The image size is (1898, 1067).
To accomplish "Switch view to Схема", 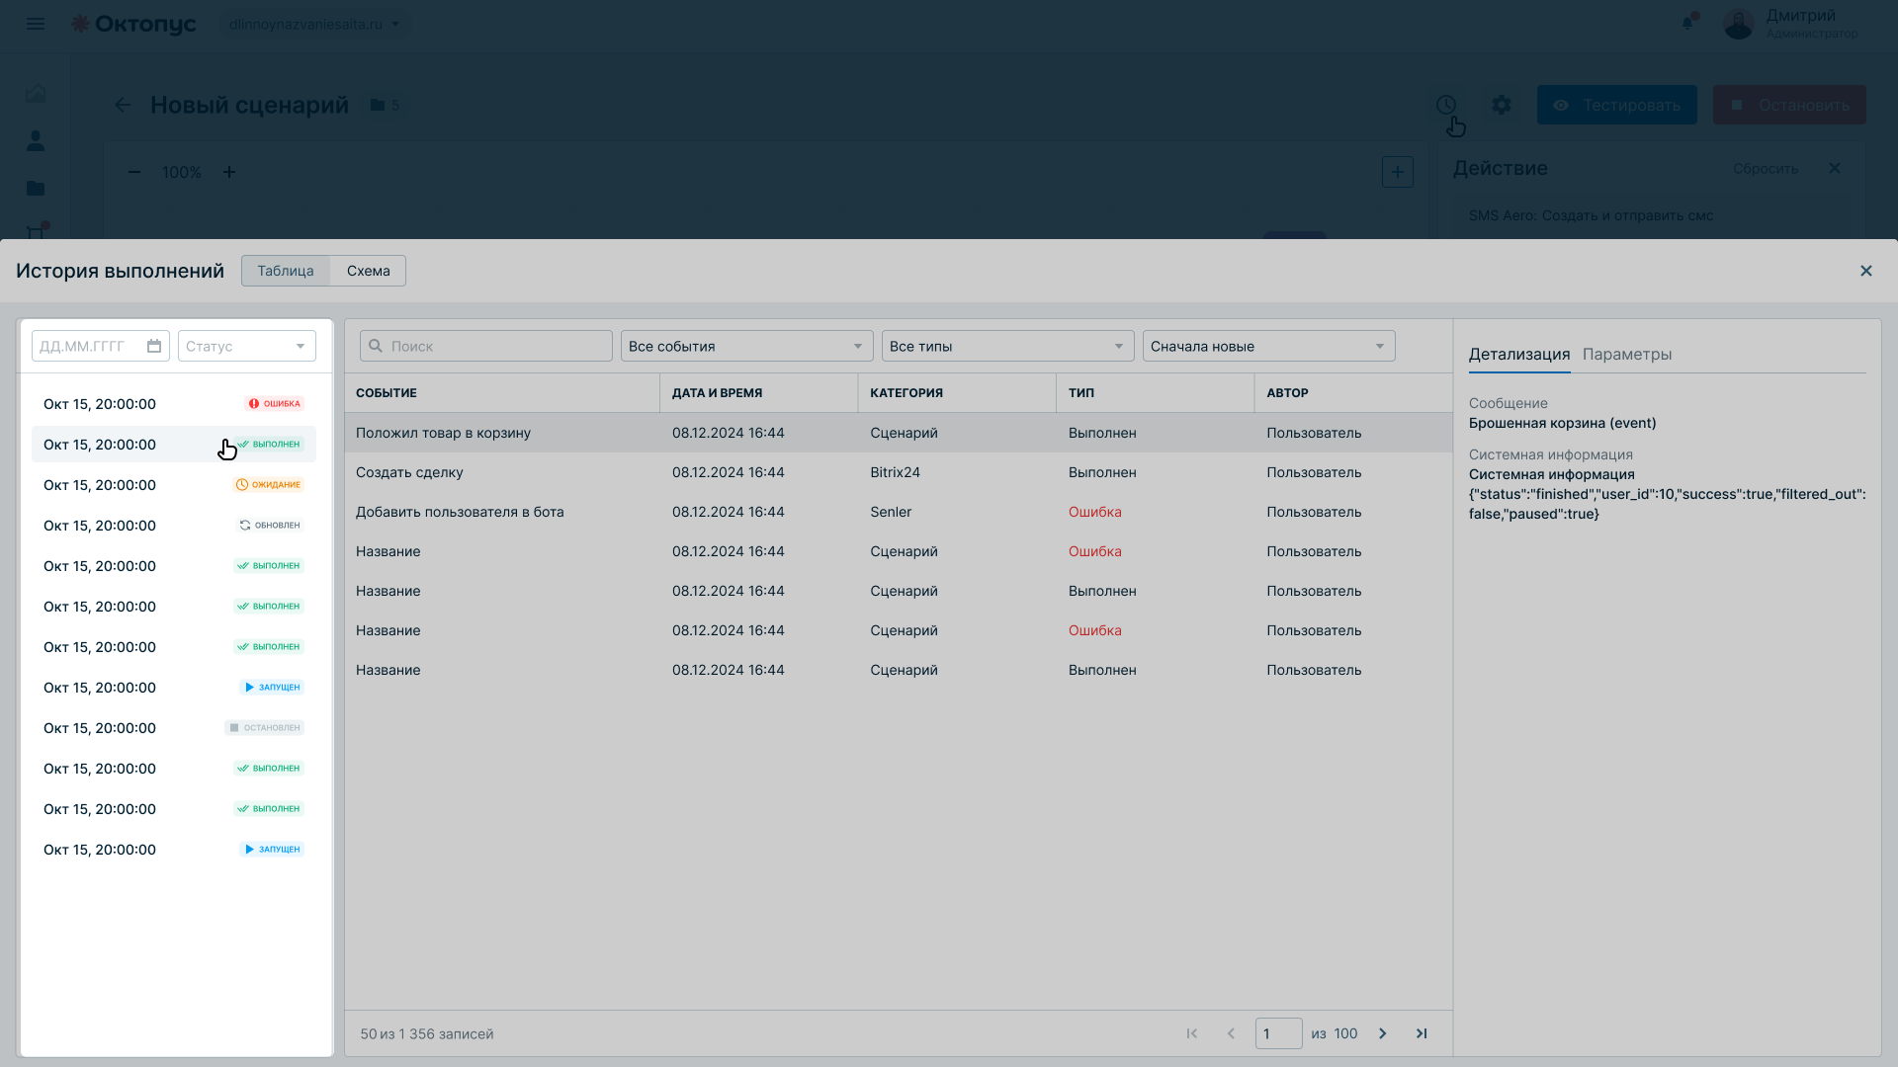I will 368,271.
